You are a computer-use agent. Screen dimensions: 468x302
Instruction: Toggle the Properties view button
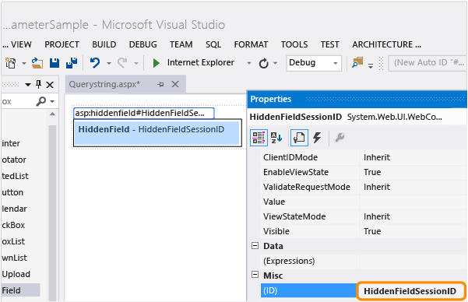299,138
